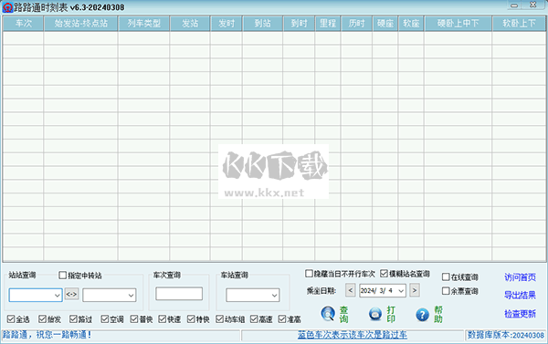Viewport: 548px width, 344px height.
Task: Close the 路路通时刻表 window
Action: [533, 5]
